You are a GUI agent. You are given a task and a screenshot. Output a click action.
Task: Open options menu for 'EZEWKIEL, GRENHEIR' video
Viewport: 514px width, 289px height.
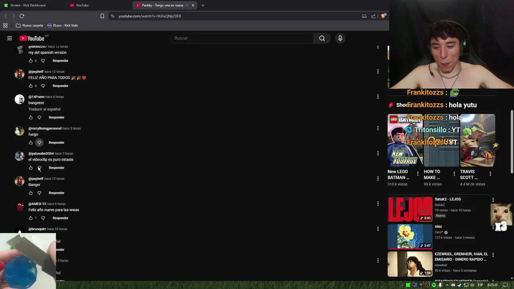[493, 255]
